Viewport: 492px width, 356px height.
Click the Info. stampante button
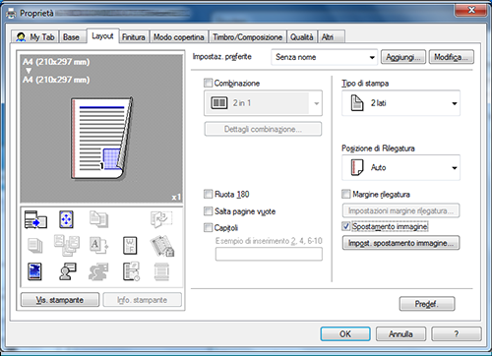142,300
